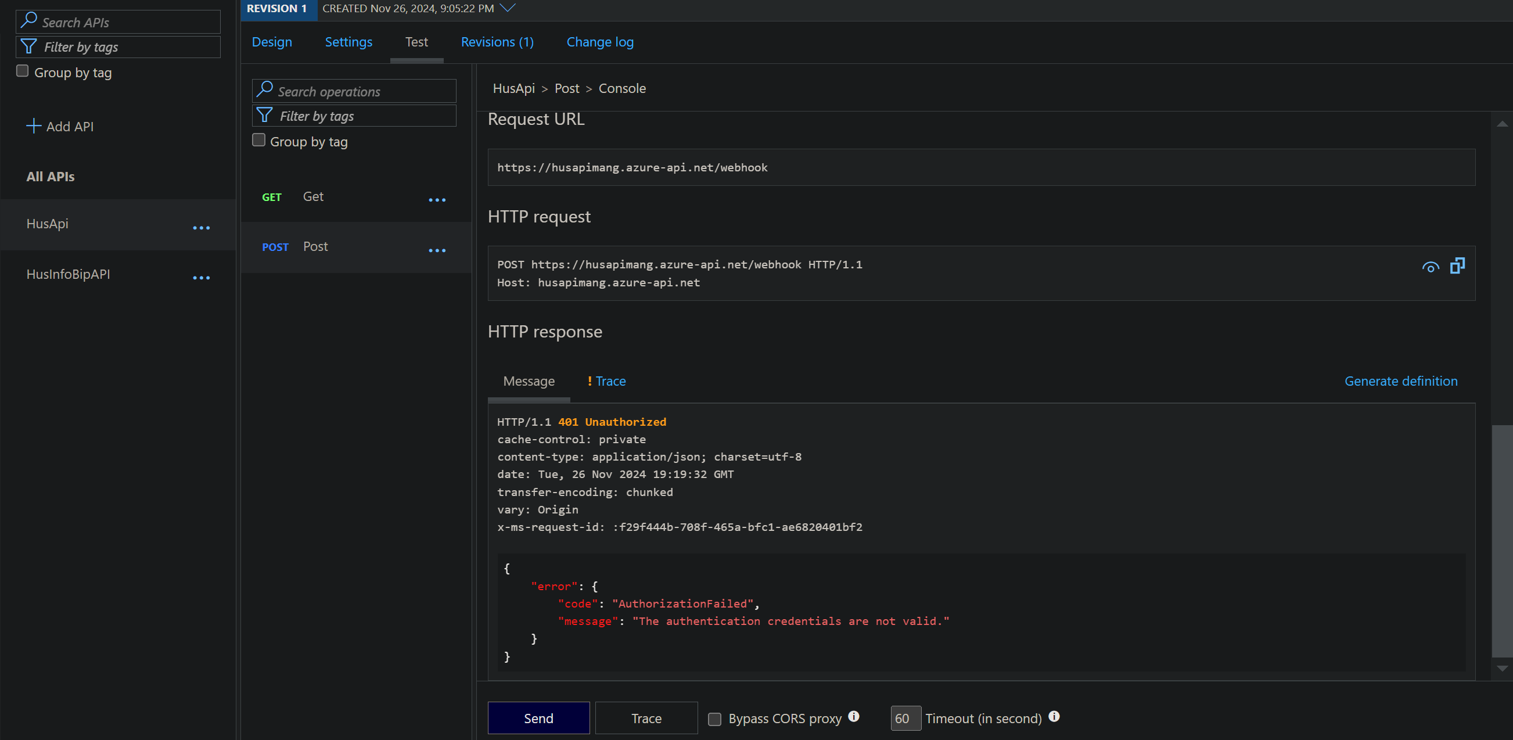Click info icon beside Timeout label
This screenshot has width=1513, height=740.
click(1054, 717)
